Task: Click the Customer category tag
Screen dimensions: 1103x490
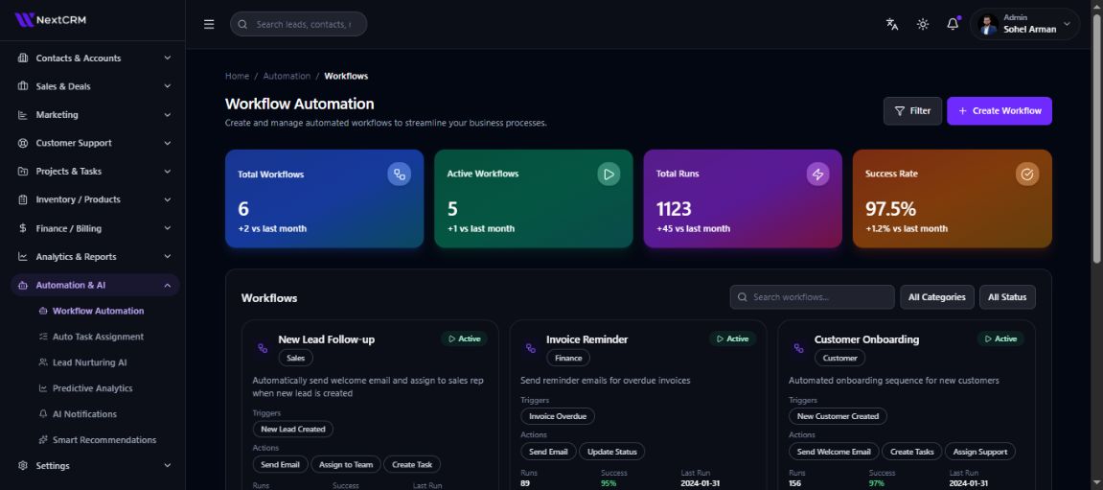Action: point(839,358)
